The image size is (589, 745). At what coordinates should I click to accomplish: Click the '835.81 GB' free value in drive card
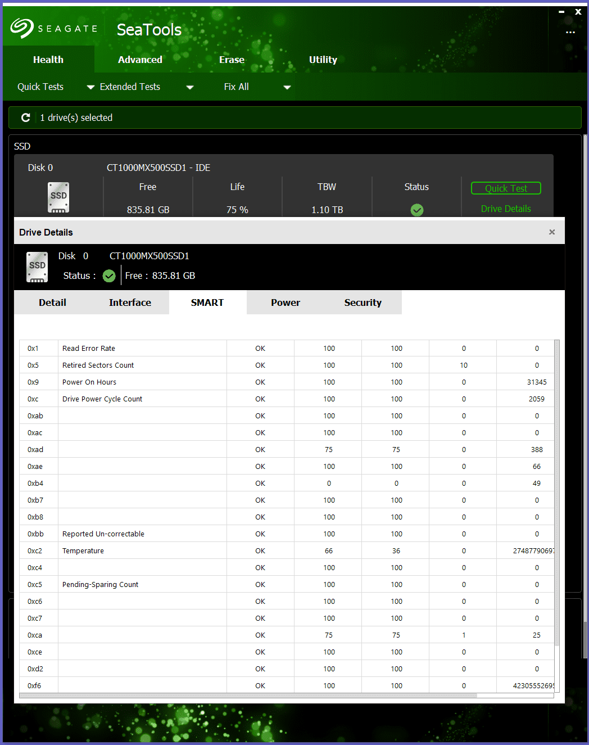click(x=148, y=210)
